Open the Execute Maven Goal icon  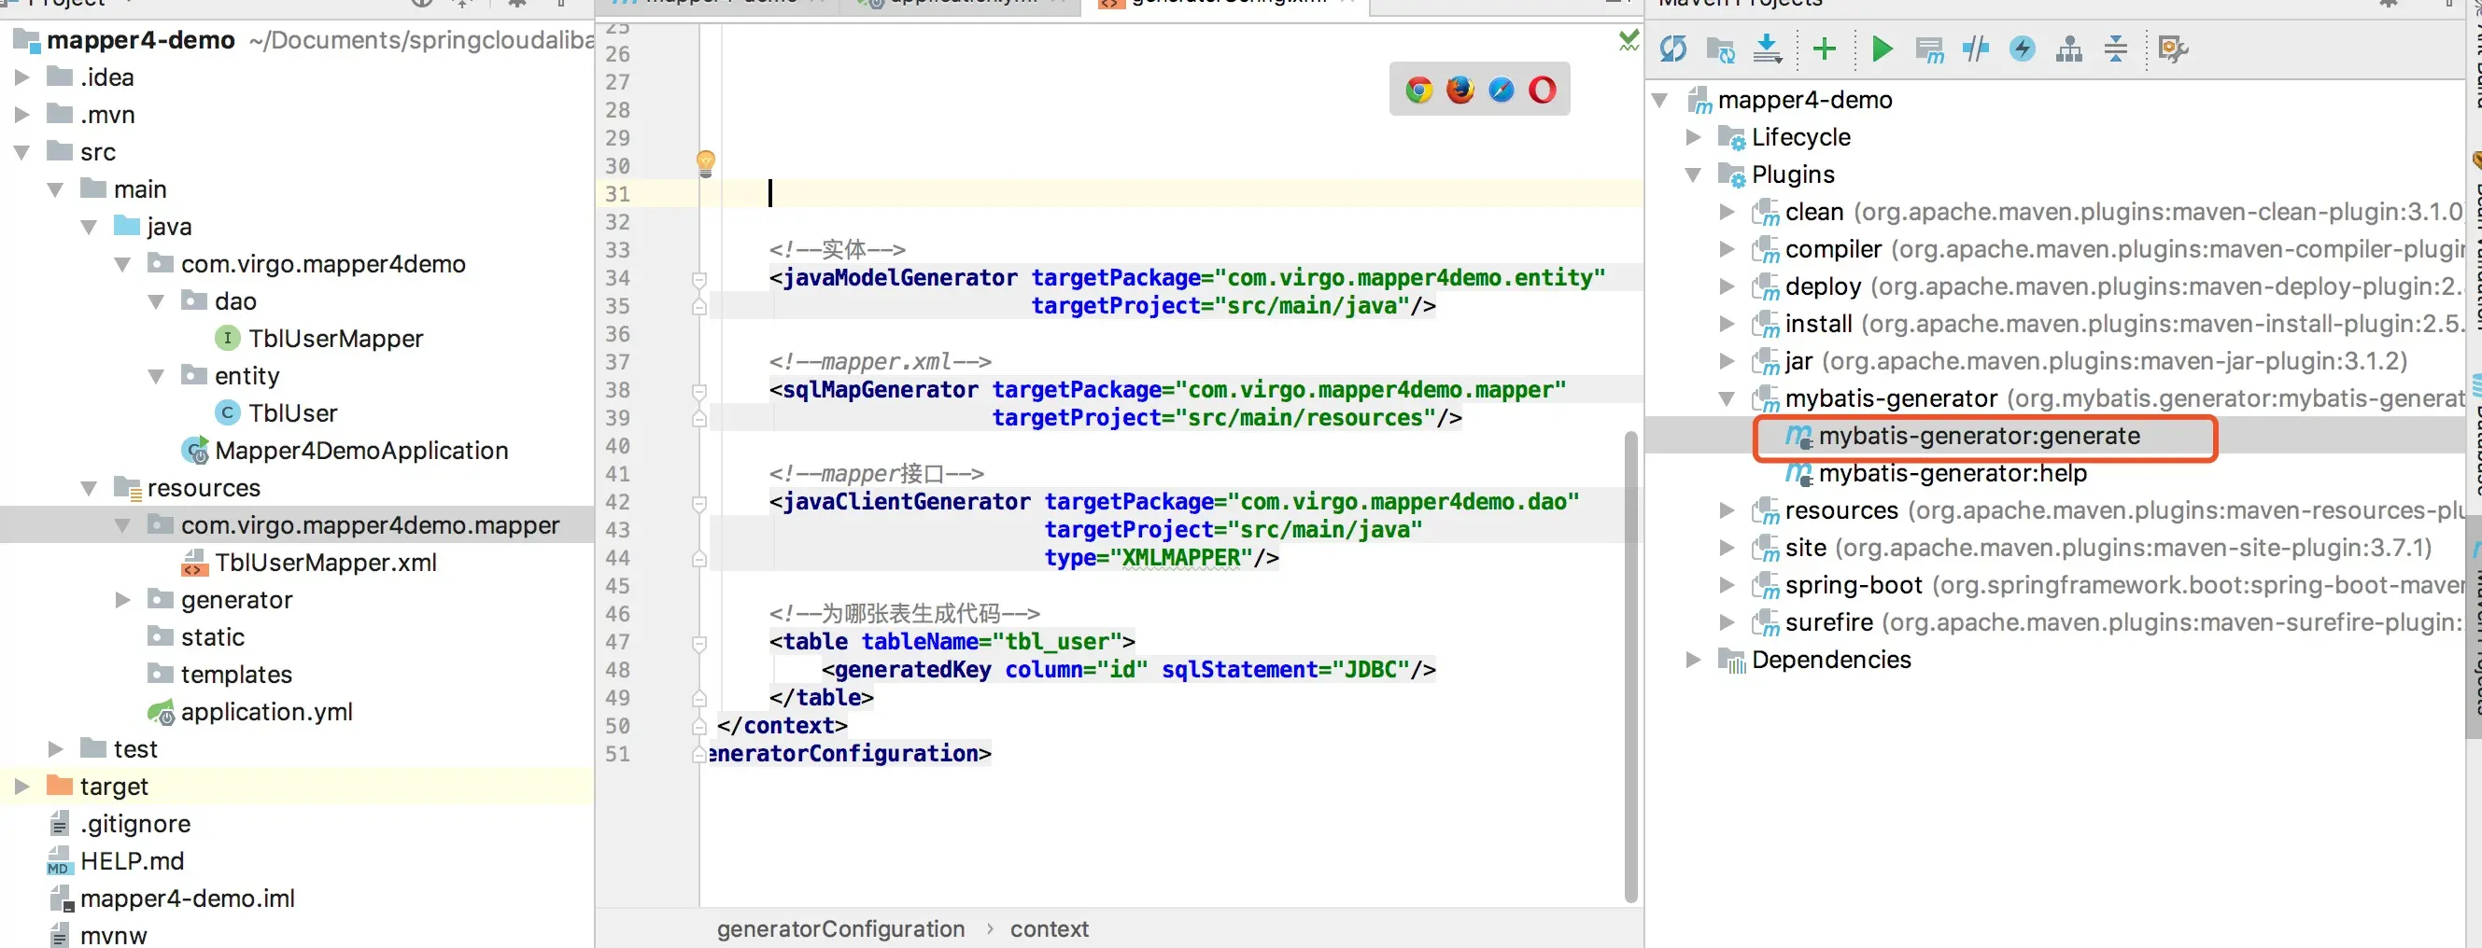pos(1930,49)
